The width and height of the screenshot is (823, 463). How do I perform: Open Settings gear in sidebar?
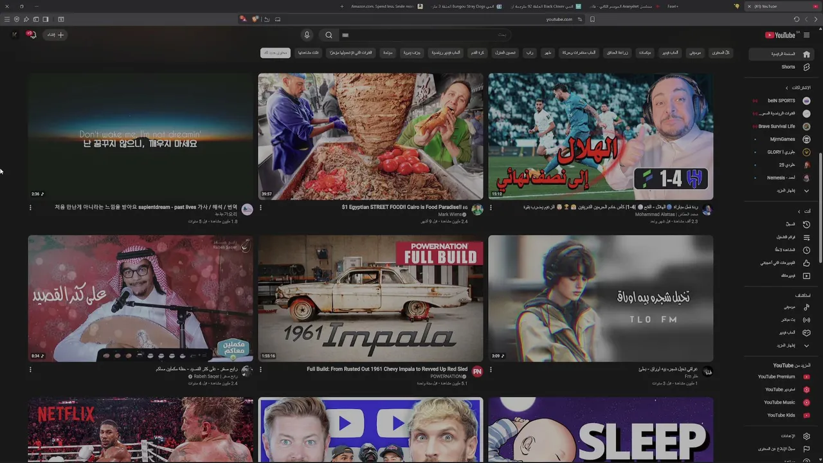click(782, 436)
